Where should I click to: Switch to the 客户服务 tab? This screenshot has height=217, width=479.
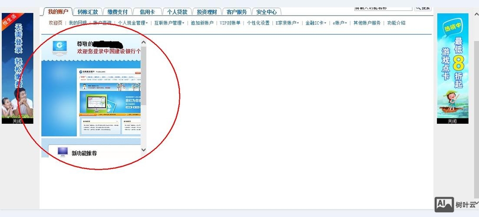pos(236,12)
